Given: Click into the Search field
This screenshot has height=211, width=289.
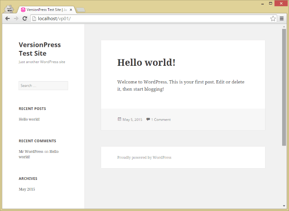Looking at the screenshot, I should click(43, 86).
